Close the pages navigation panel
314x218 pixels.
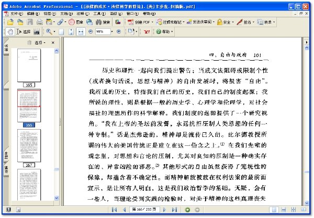click(53, 42)
